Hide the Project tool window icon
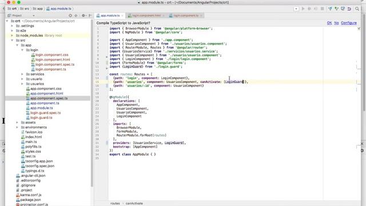This screenshot has height=206, width=366. pos(90,15)
